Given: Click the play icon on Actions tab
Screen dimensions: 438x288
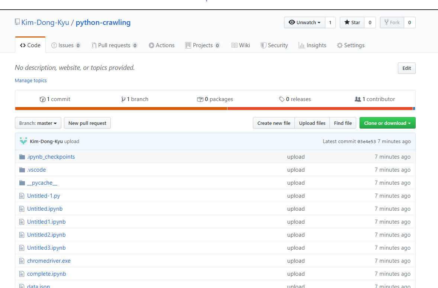Looking at the screenshot, I should point(151,45).
